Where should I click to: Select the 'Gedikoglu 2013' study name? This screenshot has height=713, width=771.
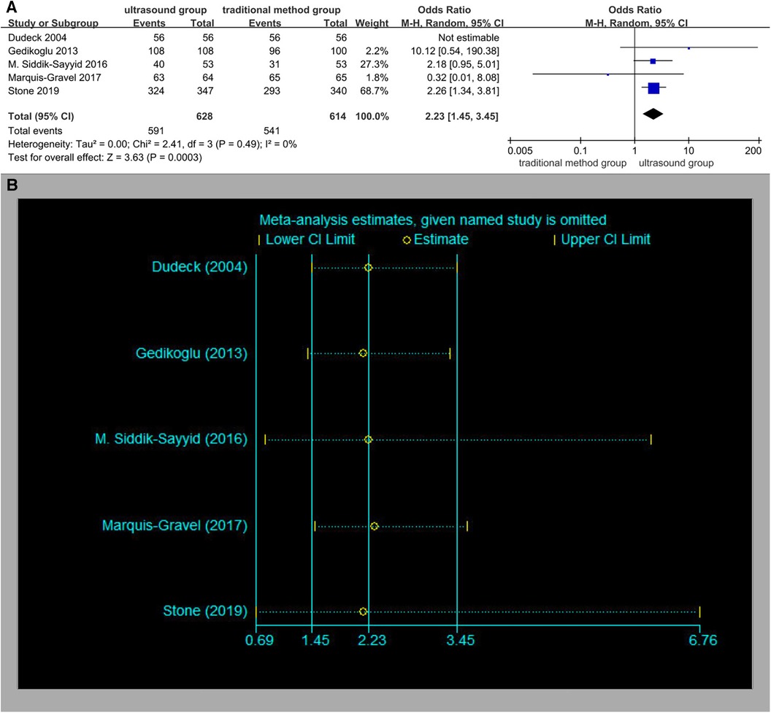[x=43, y=51]
